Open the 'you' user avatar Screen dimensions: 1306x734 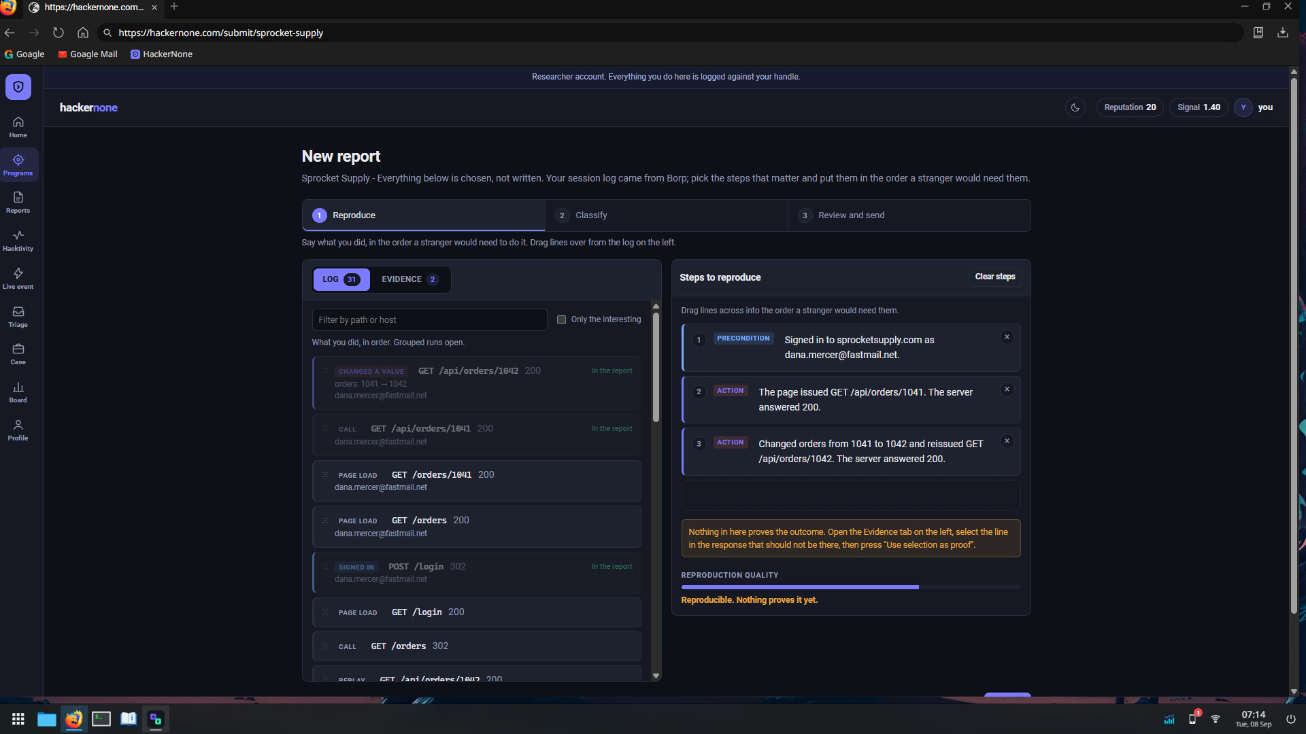[1243, 107]
